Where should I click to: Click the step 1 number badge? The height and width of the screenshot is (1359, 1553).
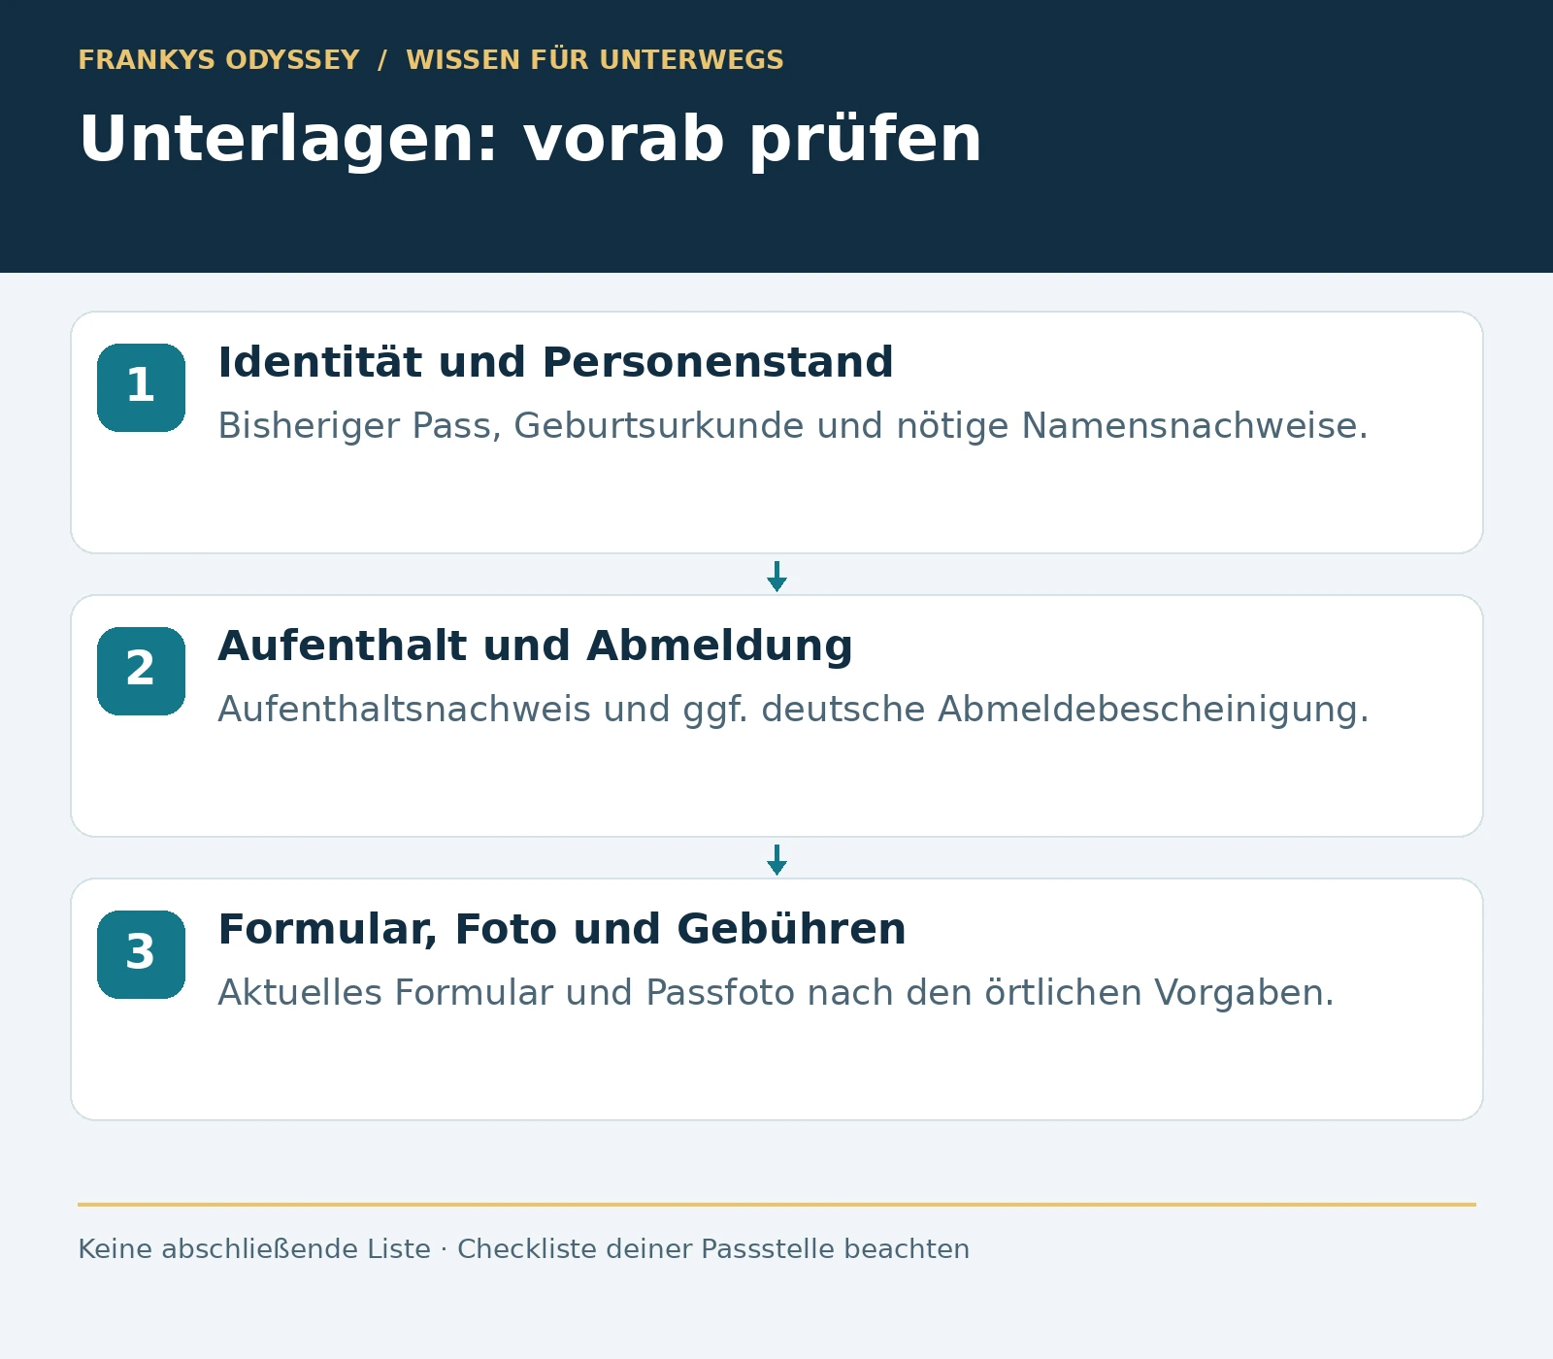point(141,387)
